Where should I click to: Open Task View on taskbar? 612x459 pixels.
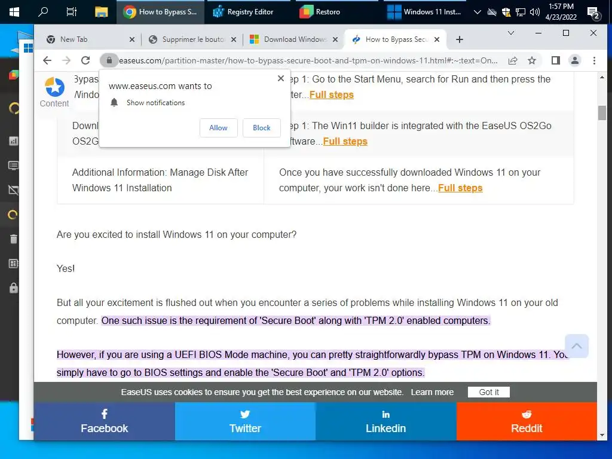(x=72, y=12)
